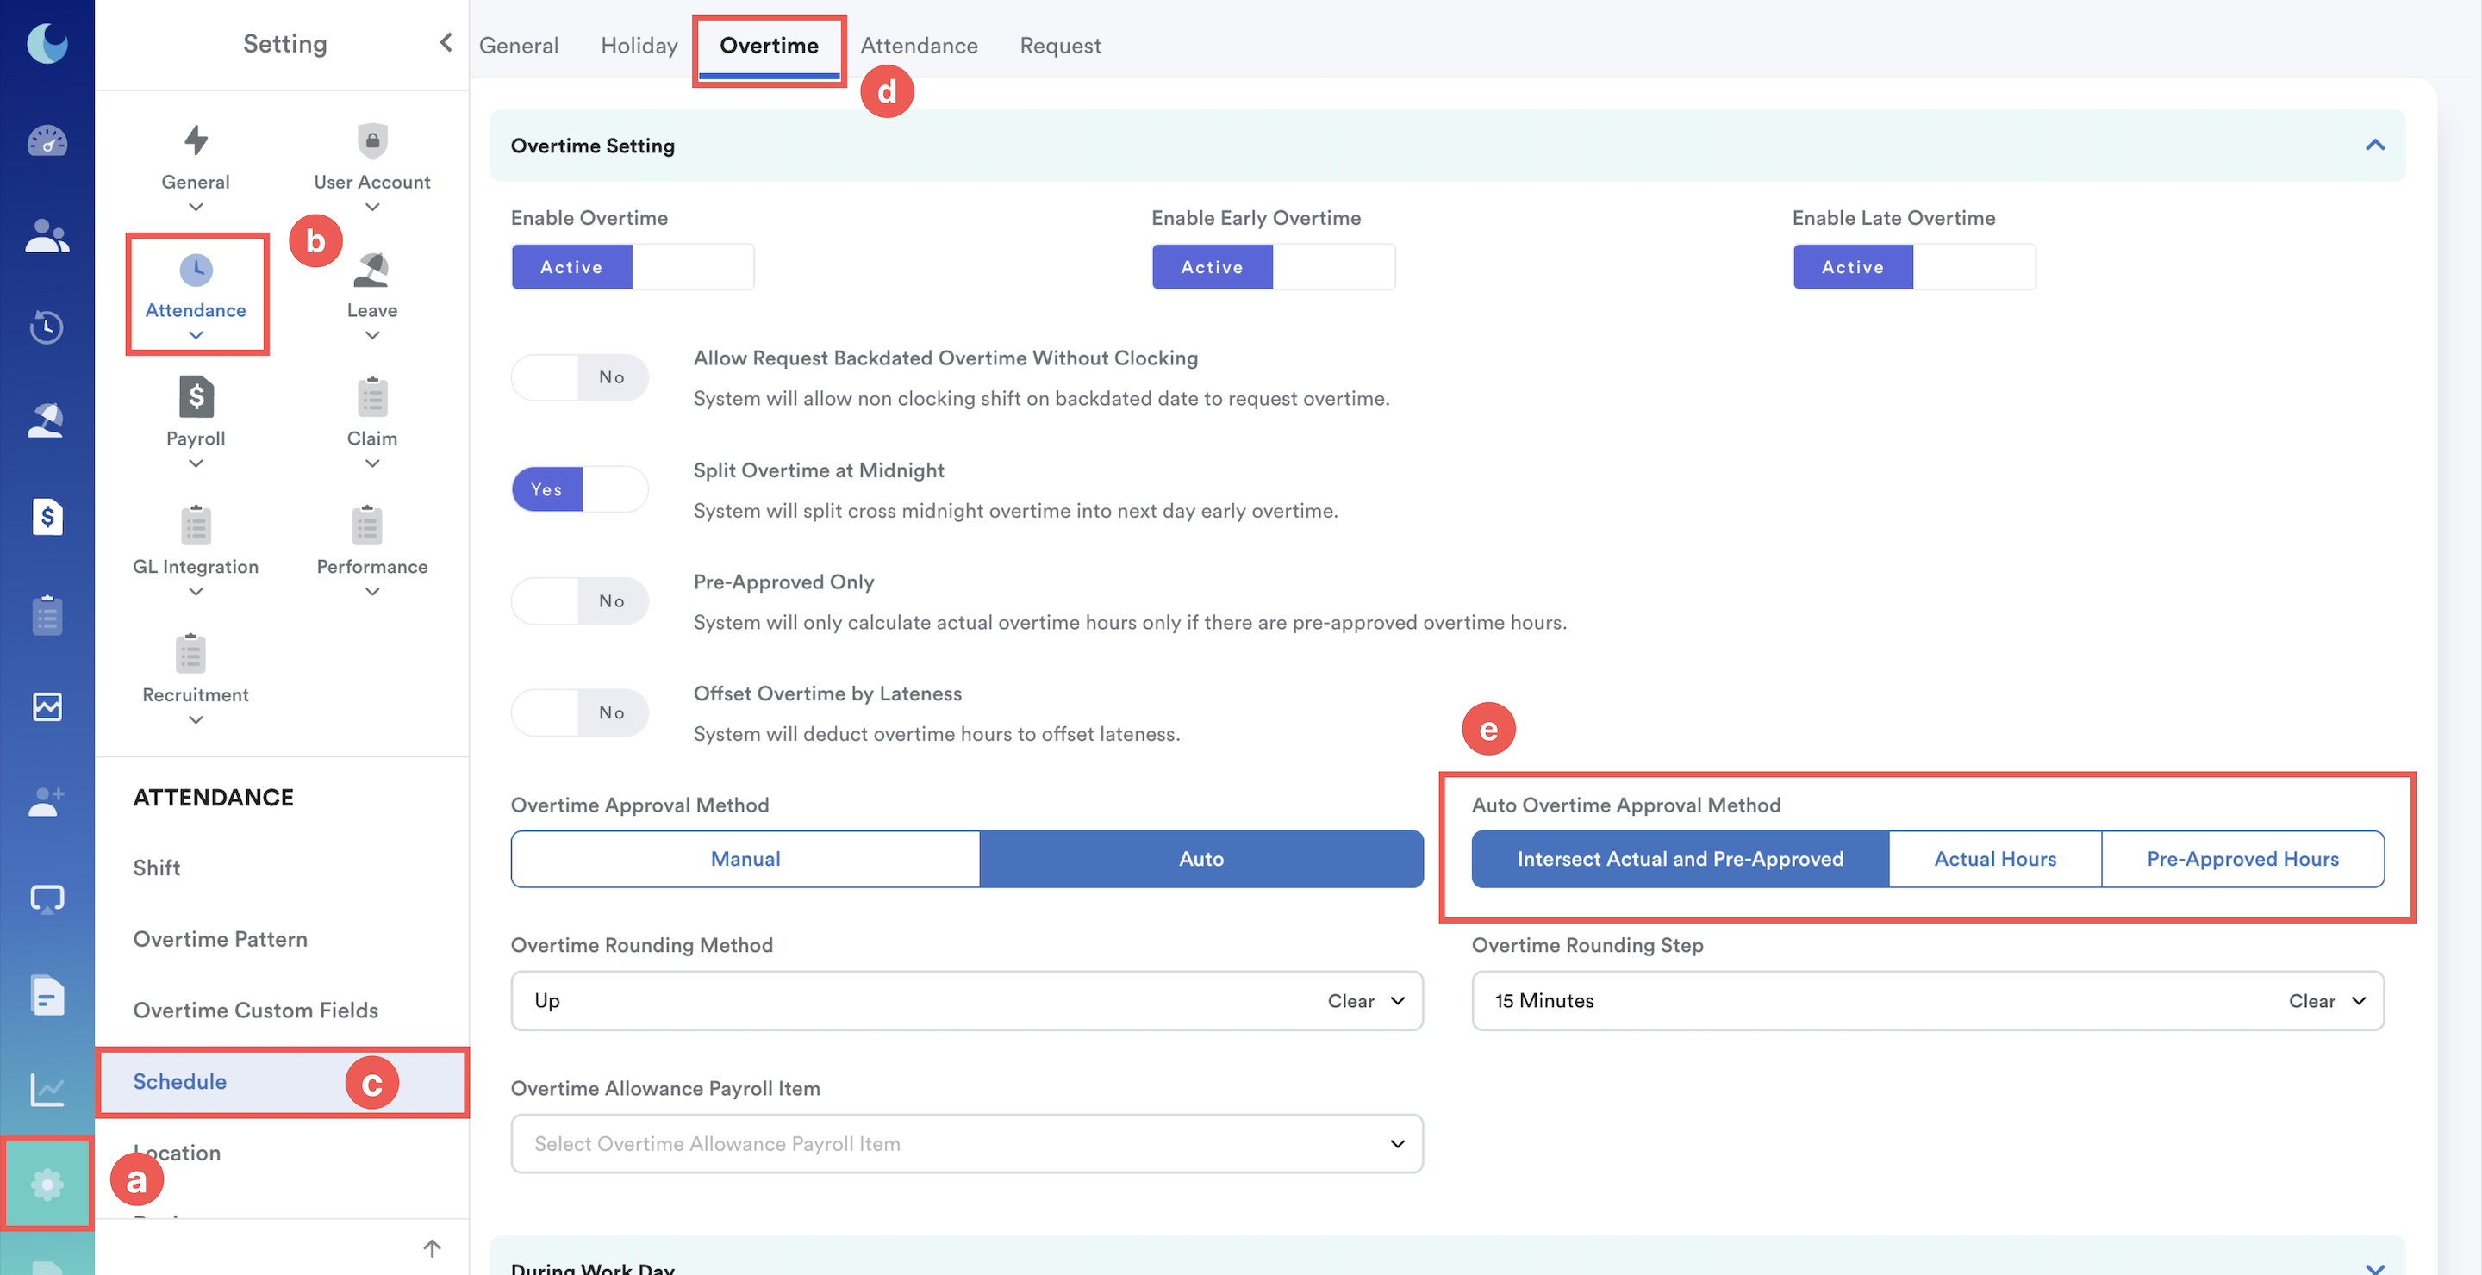Viewport: 2482px width, 1275px height.
Task: Open Overtime Allowance Payroll Item dropdown
Action: (x=966, y=1143)
